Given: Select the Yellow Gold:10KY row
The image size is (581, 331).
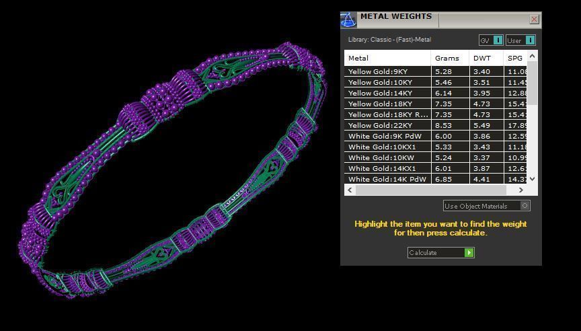Looking at the screenshot, I should click(436, 82).
